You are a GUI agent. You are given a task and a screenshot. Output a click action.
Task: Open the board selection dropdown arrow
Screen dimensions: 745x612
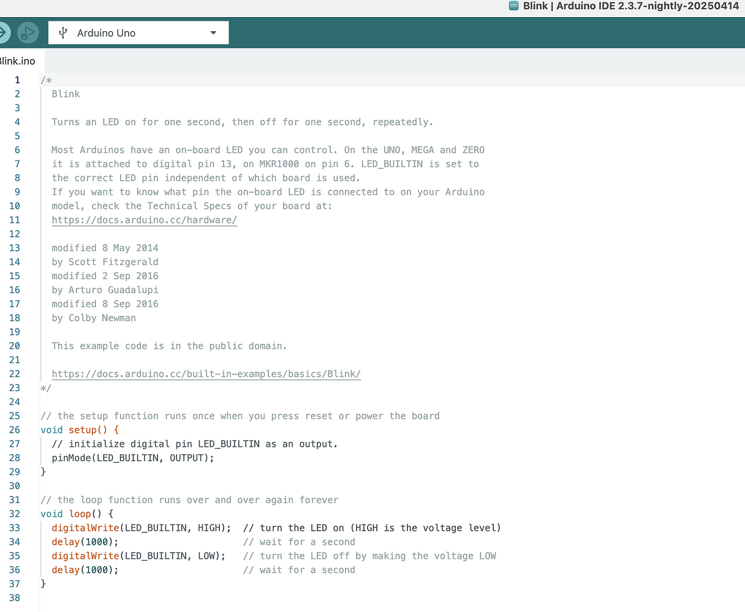click(213, 32)
